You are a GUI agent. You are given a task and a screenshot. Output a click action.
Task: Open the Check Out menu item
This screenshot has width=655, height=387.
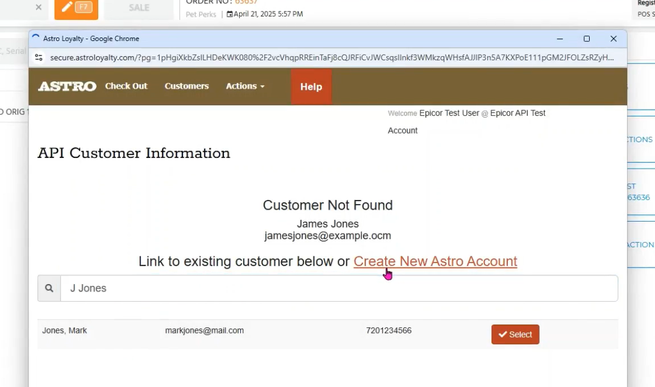click(x=126, y=86)
